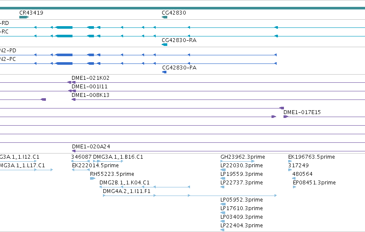Screen dimensions: 365x232
Task: Select the EK222014.5prime EST label
Action: tap(96, 166)
